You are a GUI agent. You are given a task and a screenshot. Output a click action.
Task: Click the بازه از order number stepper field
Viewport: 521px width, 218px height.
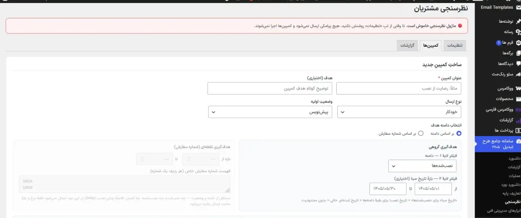pyautogui.click(x=200, y=159)
